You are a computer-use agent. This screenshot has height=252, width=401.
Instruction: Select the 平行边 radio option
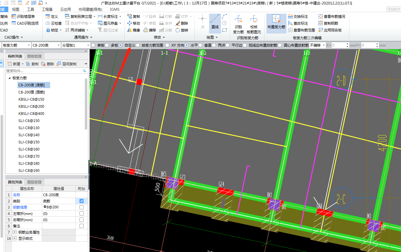click(227, 45)
